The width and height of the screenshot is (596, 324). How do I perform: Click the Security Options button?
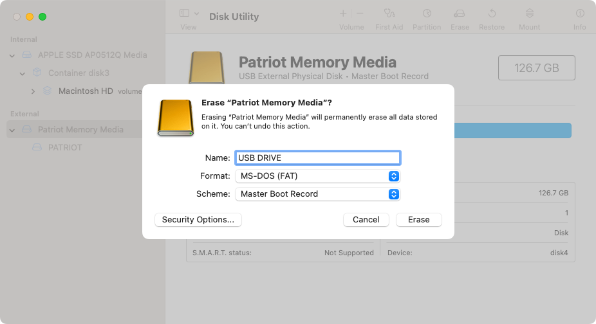pyautogui.click(x=198, y=220)
